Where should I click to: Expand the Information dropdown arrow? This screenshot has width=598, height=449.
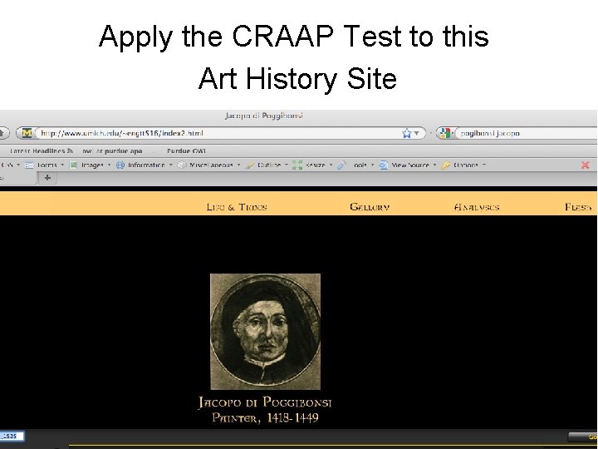pyautogui.click(x=170, y=165)
